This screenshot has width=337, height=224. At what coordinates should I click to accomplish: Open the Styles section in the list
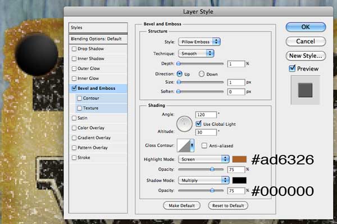point(98,28)
